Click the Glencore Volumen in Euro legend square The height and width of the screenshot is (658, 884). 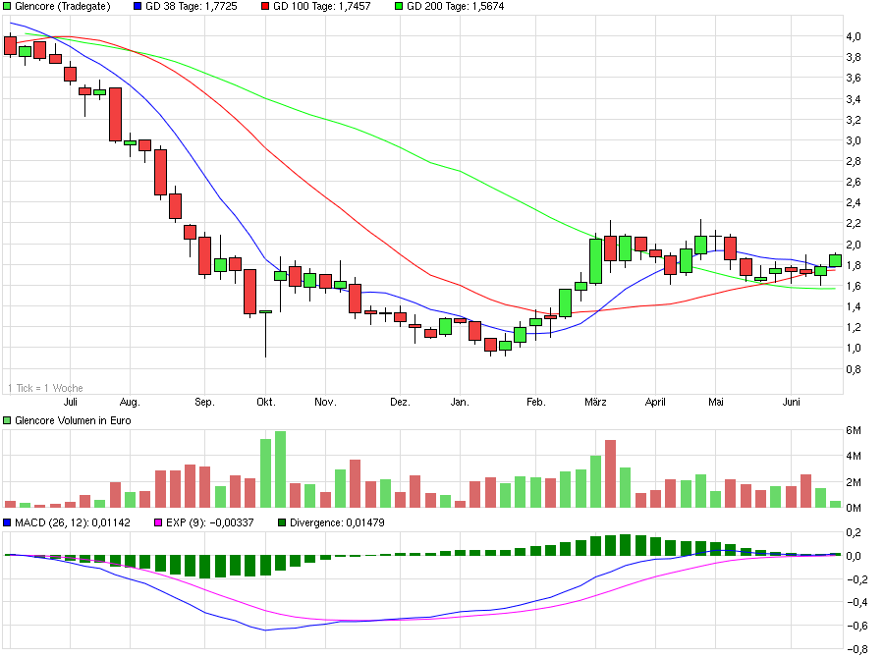click(x=8, y=419)
